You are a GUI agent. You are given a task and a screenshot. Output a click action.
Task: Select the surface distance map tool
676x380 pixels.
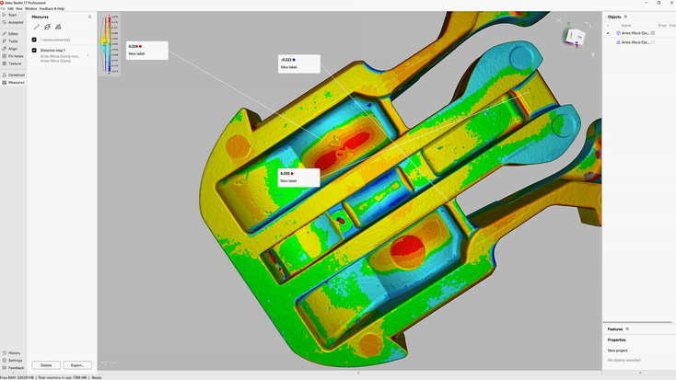point(58,27)
